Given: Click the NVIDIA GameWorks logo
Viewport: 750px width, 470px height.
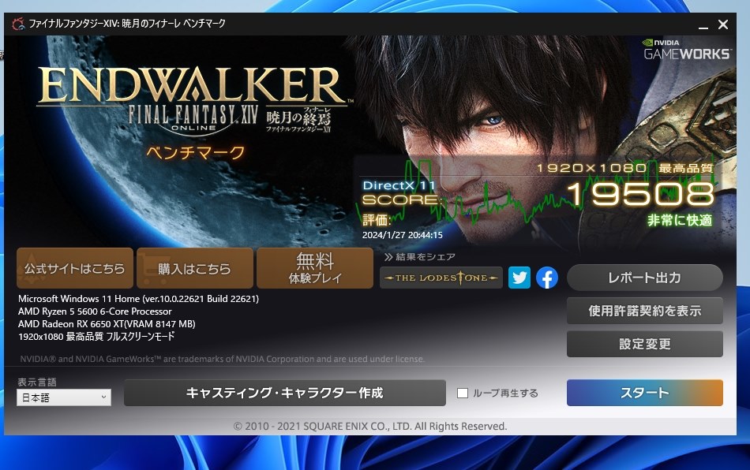Looking at the screenshot, I should pos(687,50).
